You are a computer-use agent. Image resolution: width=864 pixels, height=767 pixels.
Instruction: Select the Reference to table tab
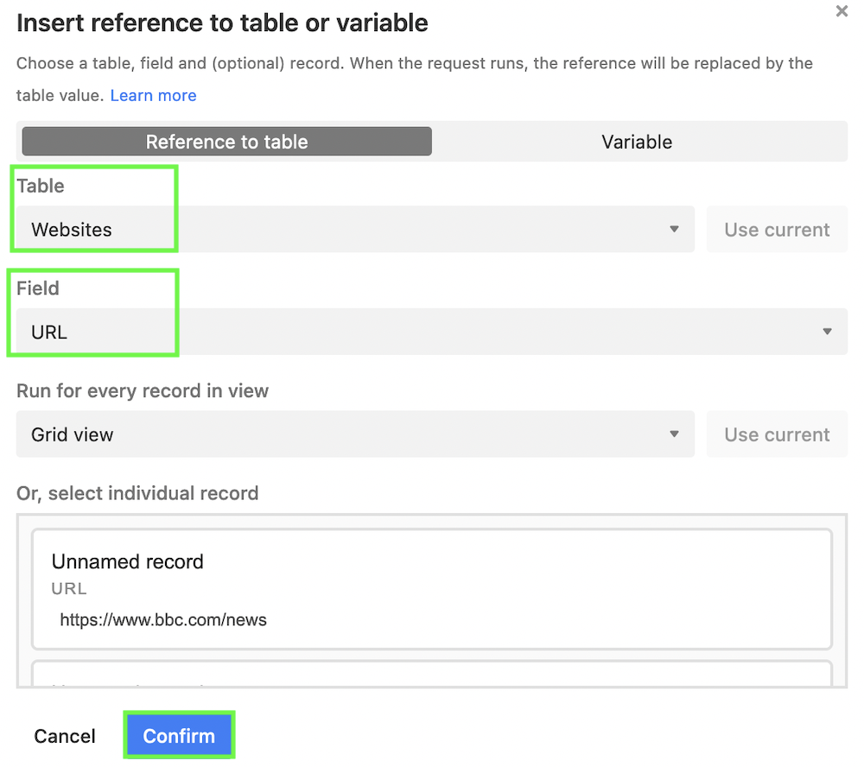226,141
